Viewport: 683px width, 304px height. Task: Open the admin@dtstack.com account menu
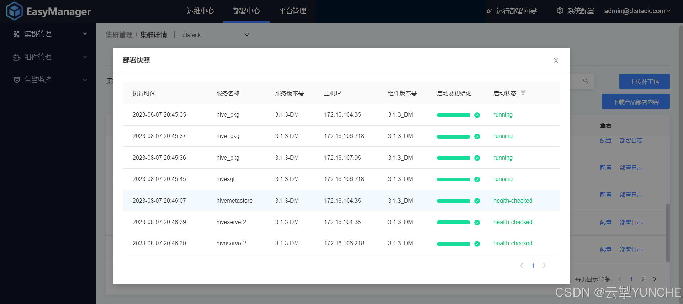pyautogui.click(x=637, y=11)
